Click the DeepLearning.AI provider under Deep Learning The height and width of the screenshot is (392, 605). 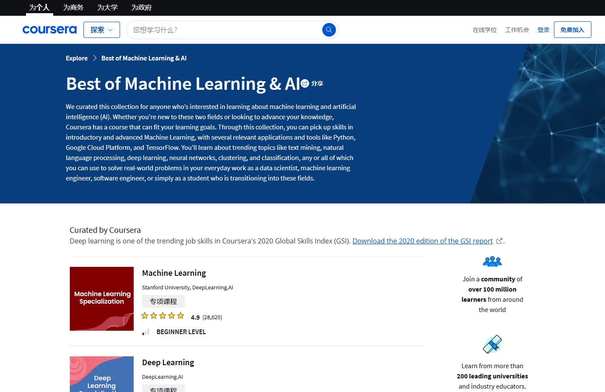(163, 377)
